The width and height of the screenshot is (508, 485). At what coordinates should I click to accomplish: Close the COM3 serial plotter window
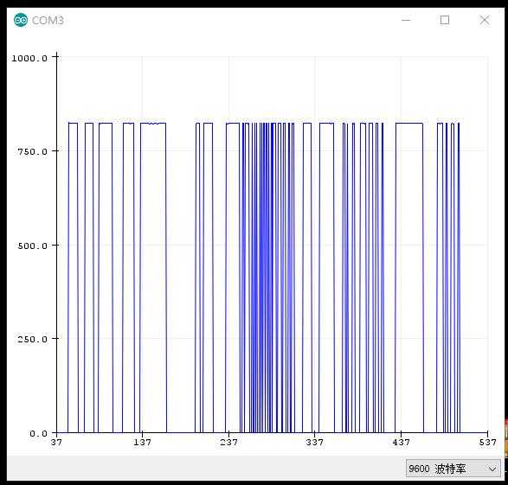[485, 20]
